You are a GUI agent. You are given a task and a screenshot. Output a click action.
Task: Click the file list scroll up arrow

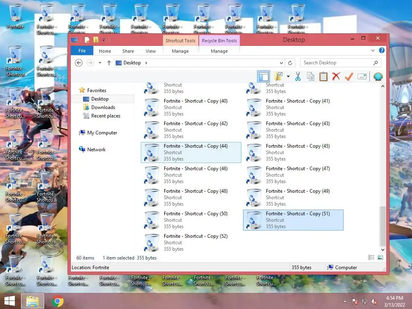point(383,86)
